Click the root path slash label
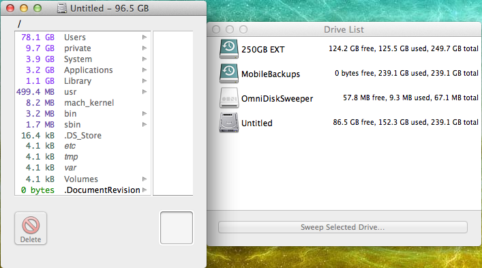This screenshot has width=482, height=268. [19, 24]
